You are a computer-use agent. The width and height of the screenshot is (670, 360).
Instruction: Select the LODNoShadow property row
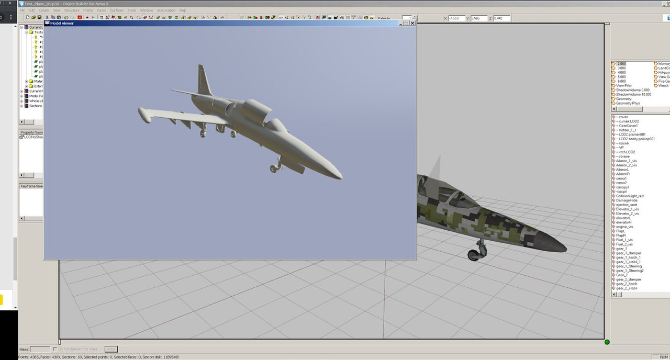[31, 137]
